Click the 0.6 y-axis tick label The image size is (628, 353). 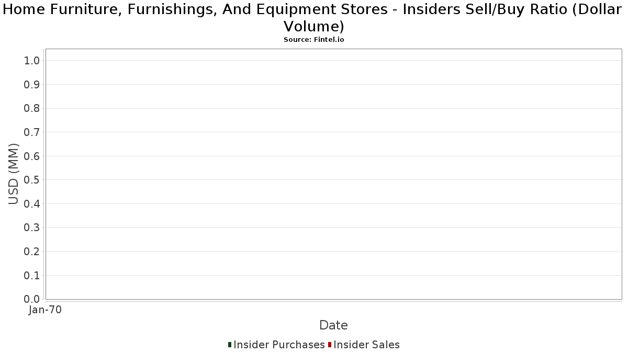click(x=32, y=156)
